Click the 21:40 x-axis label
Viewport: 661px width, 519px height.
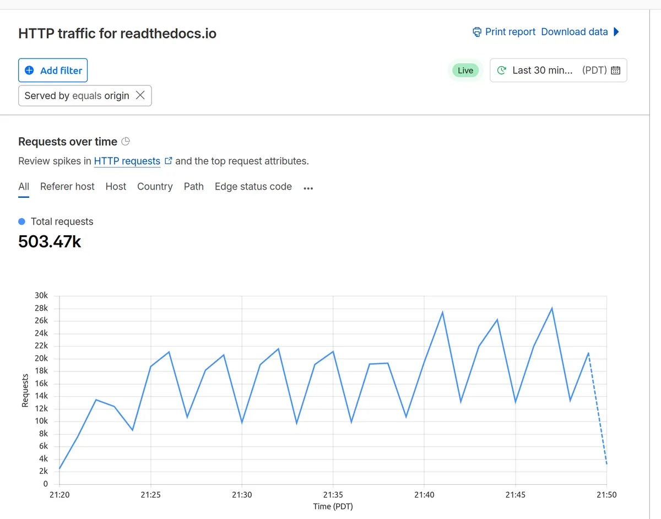pyautogui.click(x=424, y=495)
